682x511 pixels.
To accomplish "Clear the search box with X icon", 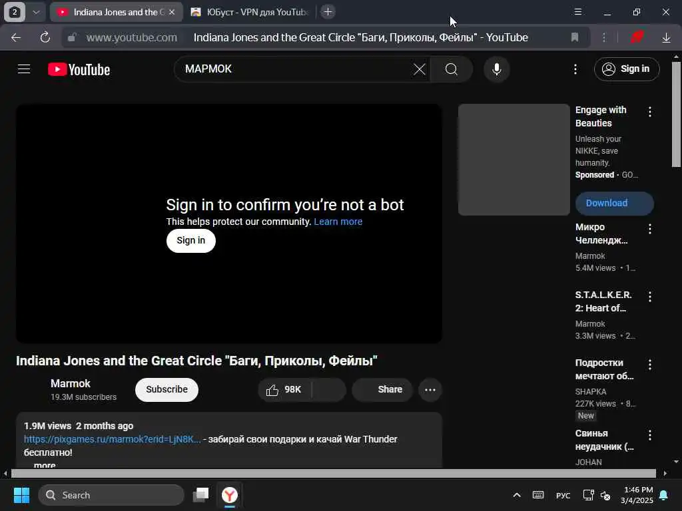I will pos(420,69).
